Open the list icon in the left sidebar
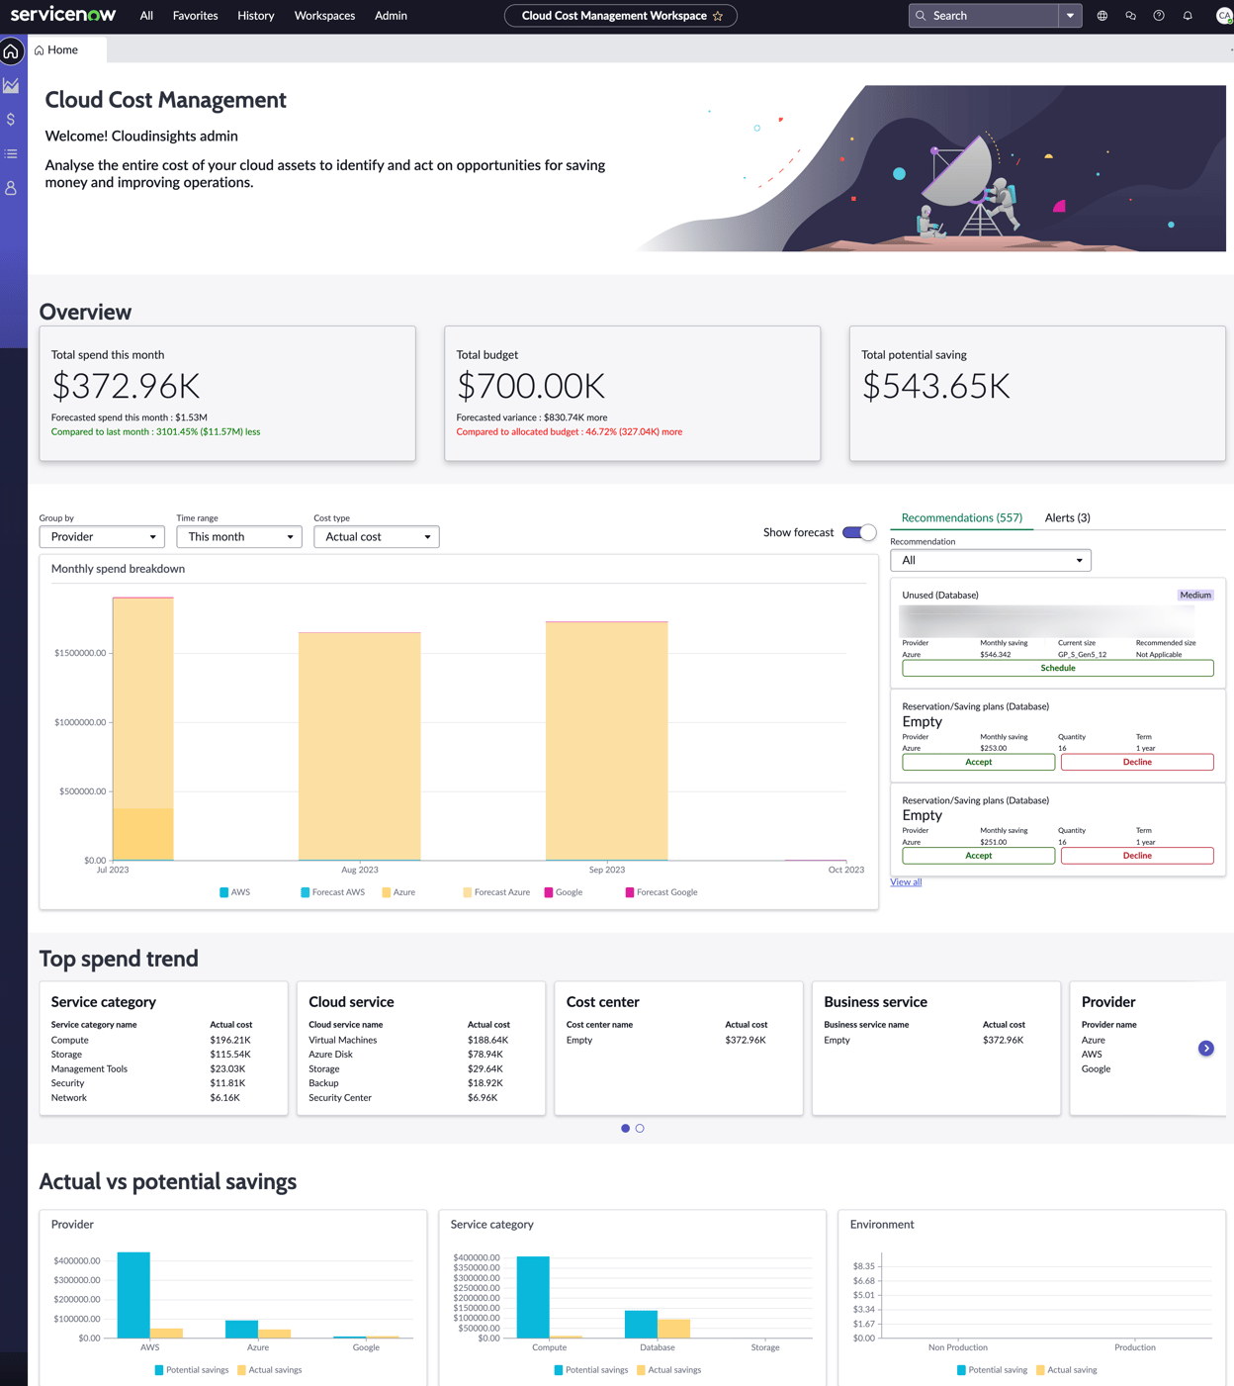The image size is (1234, 1386). 11,153
